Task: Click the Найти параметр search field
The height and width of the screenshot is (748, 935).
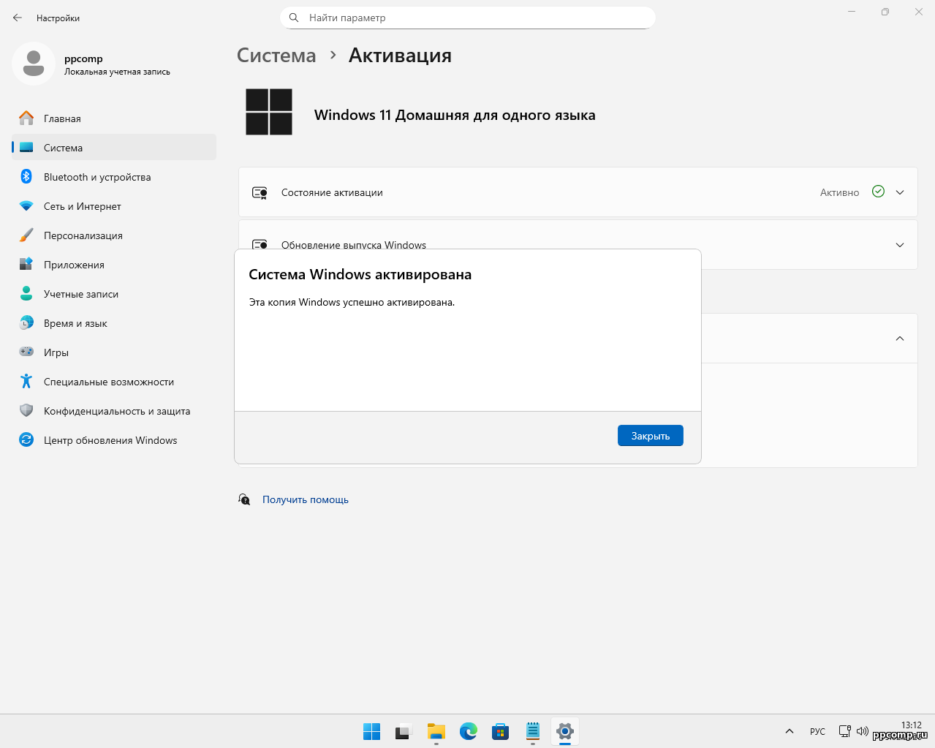Action: pos(468,18)
